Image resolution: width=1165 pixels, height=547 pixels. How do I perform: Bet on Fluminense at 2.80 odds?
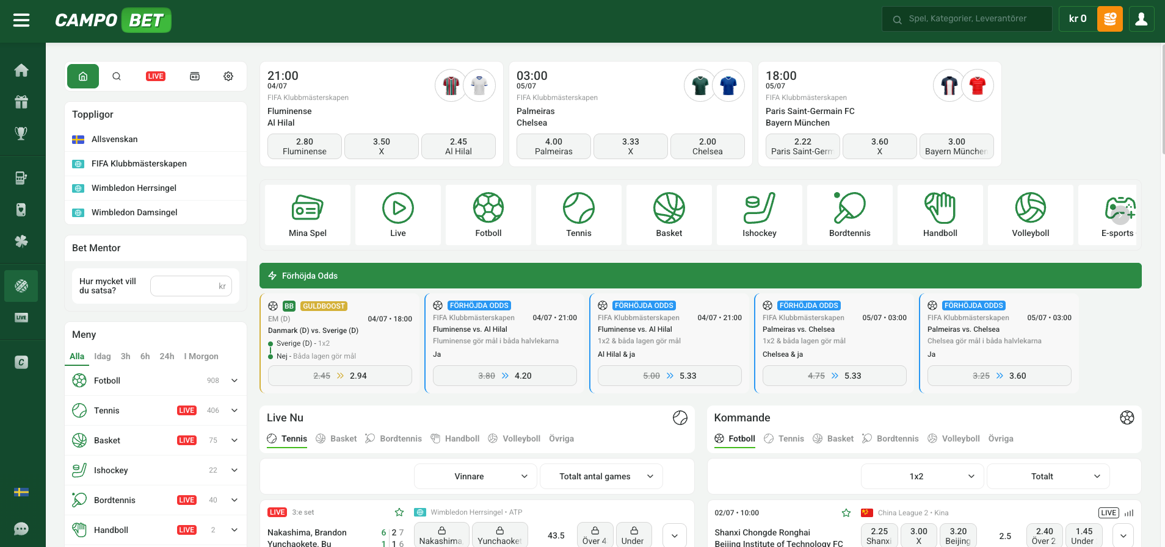coord(304,146)
